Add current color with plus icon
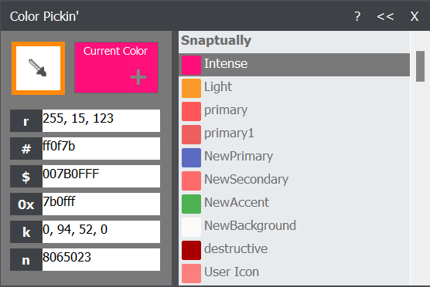The width and height of the screenshot is (430, 287). tap(138, 77)
